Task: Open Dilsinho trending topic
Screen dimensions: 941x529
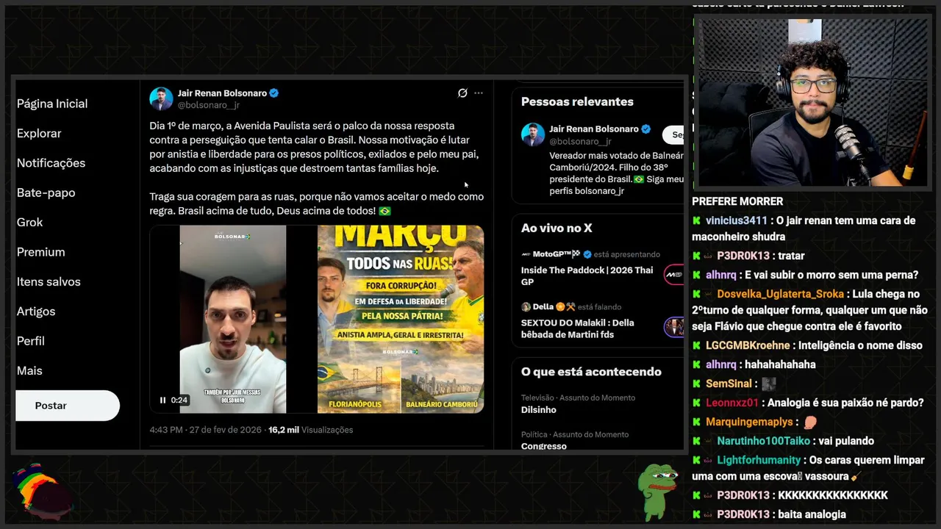Action: click(539, 410)
